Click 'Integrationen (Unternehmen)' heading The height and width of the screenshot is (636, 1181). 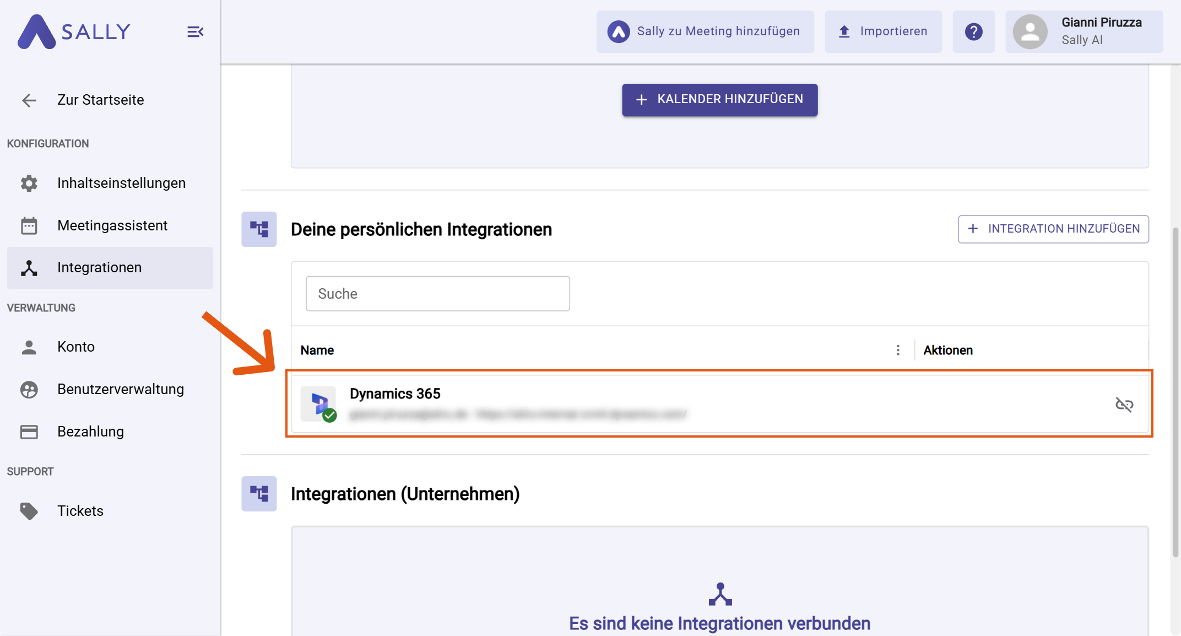[x=405, y=494]
